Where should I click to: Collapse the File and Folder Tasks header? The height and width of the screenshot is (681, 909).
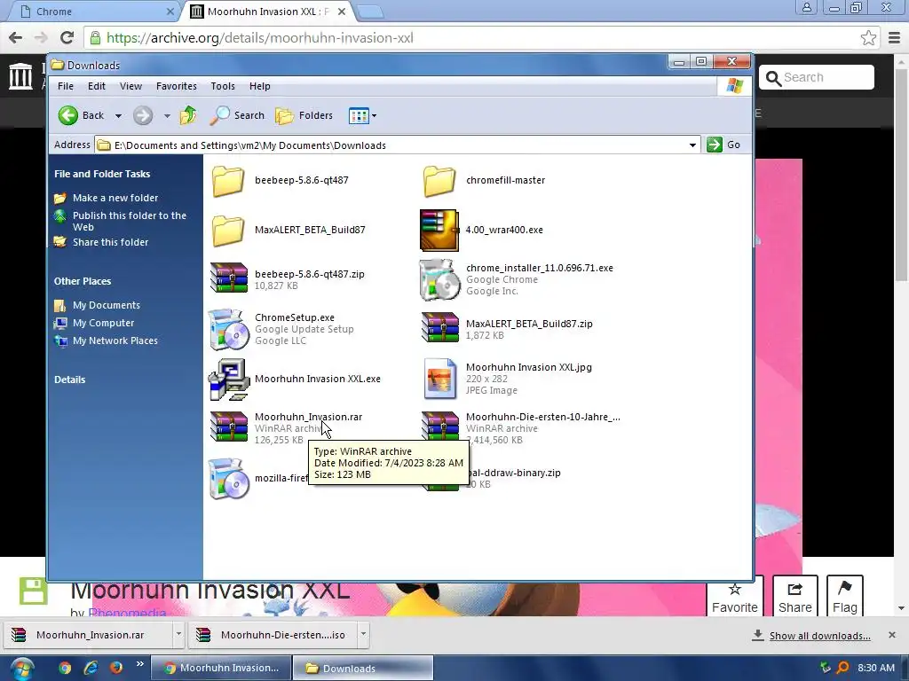click(102, 174)
